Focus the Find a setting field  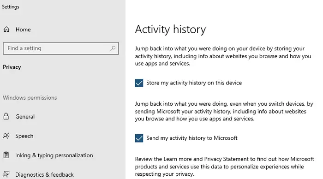click(x=61, y=48)
